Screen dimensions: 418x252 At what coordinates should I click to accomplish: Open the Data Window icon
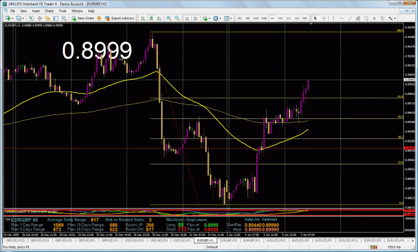click(x=39, y=18)
